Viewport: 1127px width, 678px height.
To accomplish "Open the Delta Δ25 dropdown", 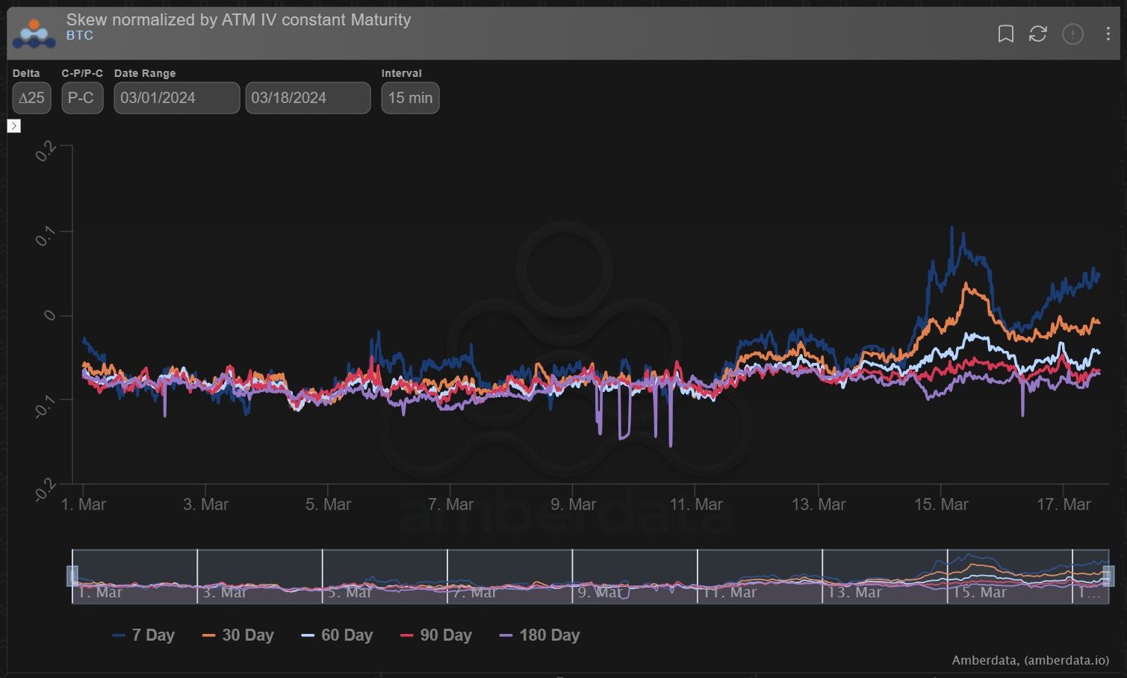I will pos(31,98).
